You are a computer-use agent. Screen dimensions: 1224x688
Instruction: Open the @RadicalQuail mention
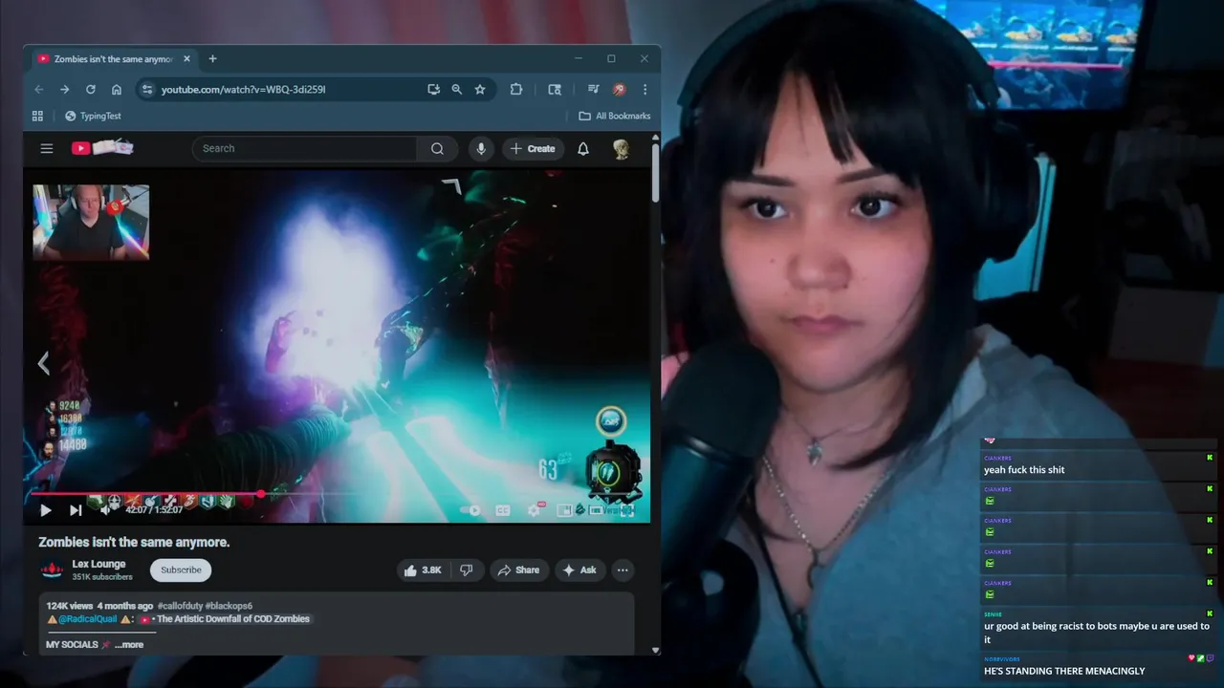click(x=88, y=619)
